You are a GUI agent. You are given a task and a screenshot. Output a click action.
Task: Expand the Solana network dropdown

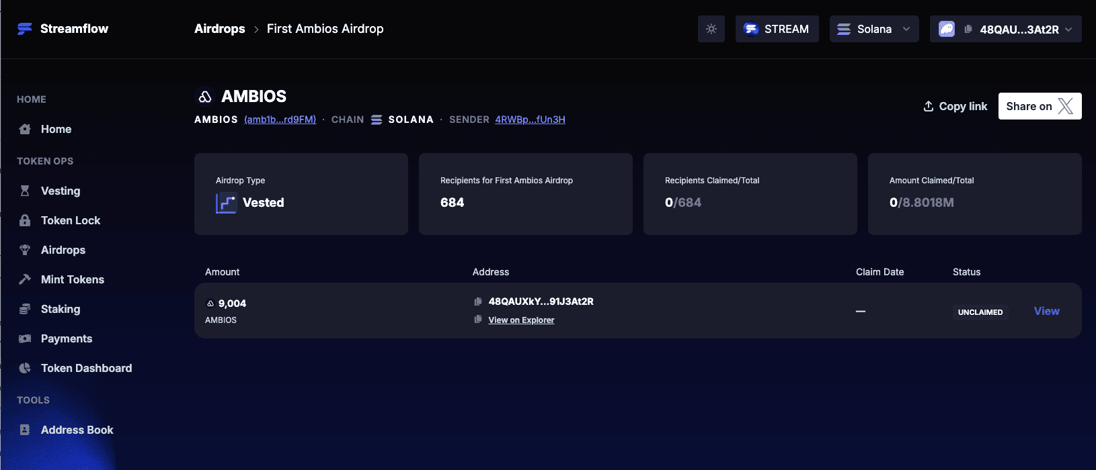pos(874,29)
